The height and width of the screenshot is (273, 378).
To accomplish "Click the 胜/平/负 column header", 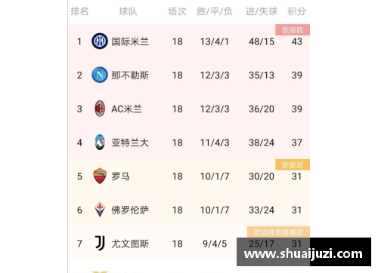I will (x=215, y=11).
